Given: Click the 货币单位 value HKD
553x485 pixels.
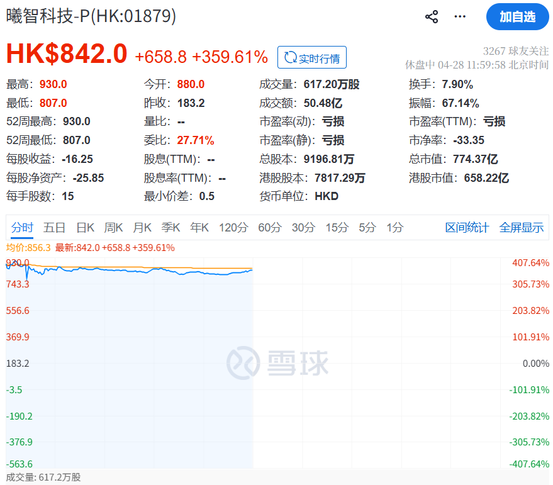Looking at the screenshot, I should coord(327,196).
